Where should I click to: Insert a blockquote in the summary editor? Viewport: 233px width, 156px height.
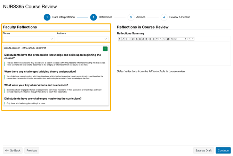[157, 39]
